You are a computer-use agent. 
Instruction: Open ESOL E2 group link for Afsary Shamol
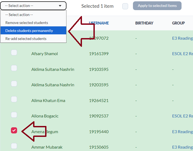coord(182,54)
